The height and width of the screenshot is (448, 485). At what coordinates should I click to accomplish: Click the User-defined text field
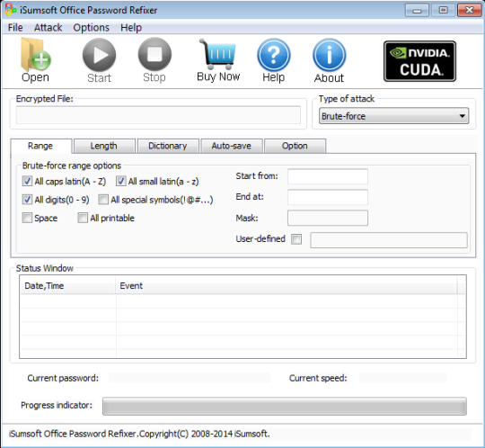pyautogui.click(x=389, y=240)
